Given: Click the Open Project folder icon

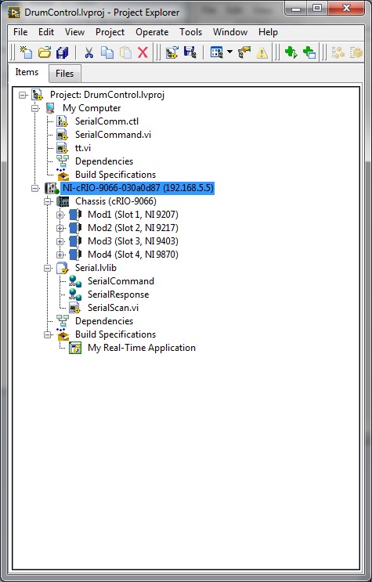Looking at the screenshot, I should click(44, 52).
